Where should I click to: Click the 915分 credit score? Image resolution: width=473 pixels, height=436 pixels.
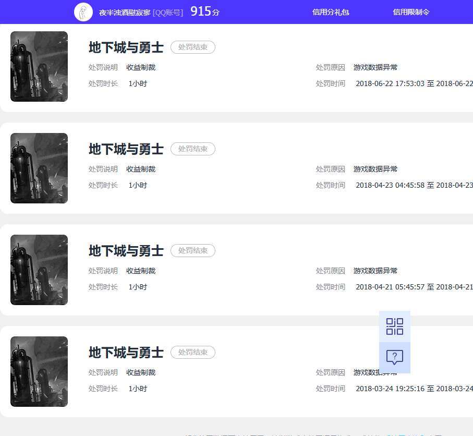pyautogui.click(x=204, y=12)
